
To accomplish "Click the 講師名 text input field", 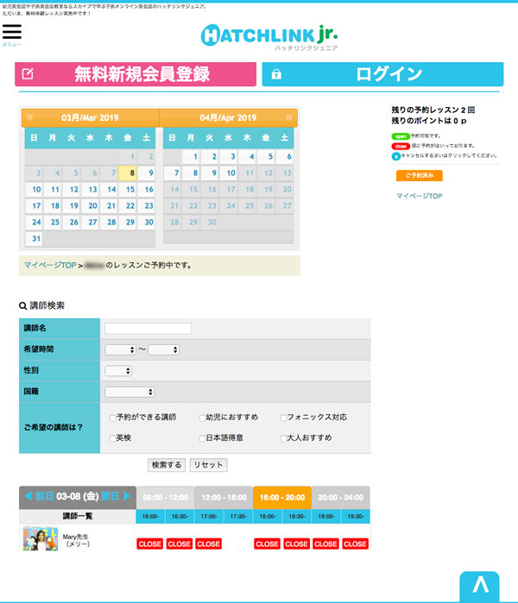I will (148, 328).
